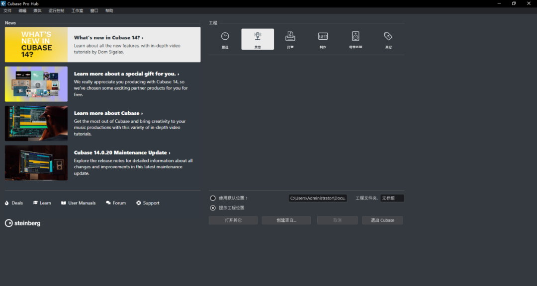The width and height of the screenshot is (537, 286).
Task: Open the Recent (最近) projects category
Action: pos(225,39)
